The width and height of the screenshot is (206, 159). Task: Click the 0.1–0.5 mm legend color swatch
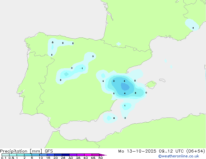6,155
